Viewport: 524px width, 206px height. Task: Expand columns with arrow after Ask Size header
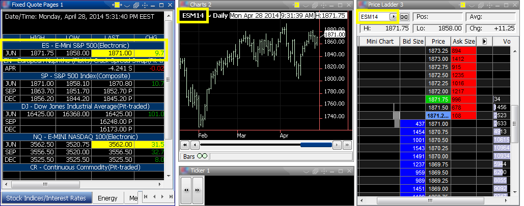tap(485, 41)
